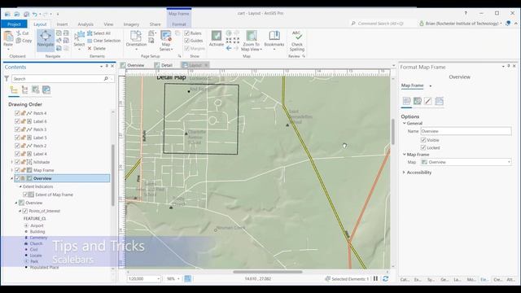Switch to the Layout ribbon tab
The width and height of the screenshot is (521, 293).
tap(40, 24)
